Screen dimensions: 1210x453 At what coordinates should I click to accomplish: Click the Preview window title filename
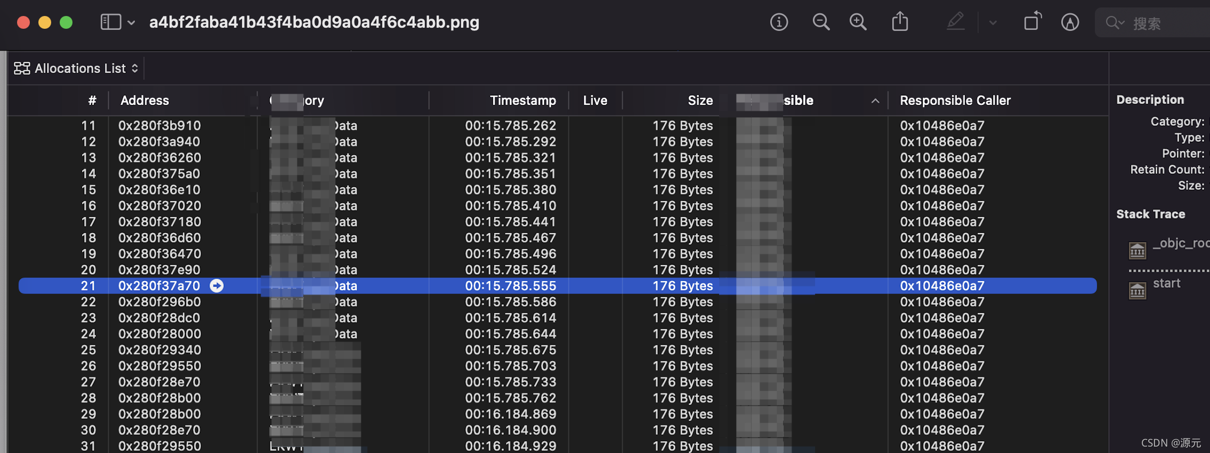[x=314, y=22]
